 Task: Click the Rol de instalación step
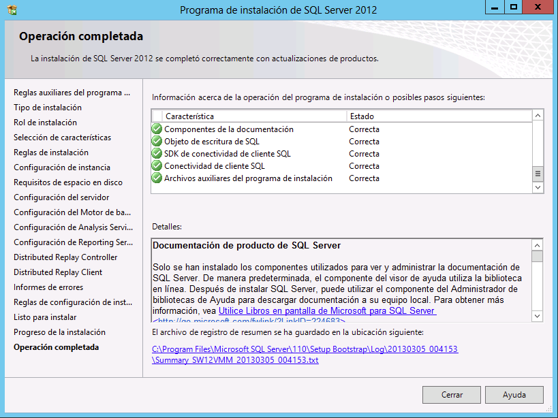pyautogui.click(x=45, y=123)
